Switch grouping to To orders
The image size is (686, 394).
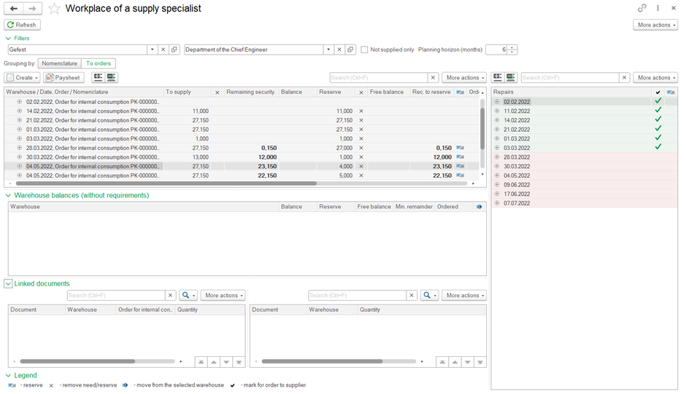[x=99, y=64]
